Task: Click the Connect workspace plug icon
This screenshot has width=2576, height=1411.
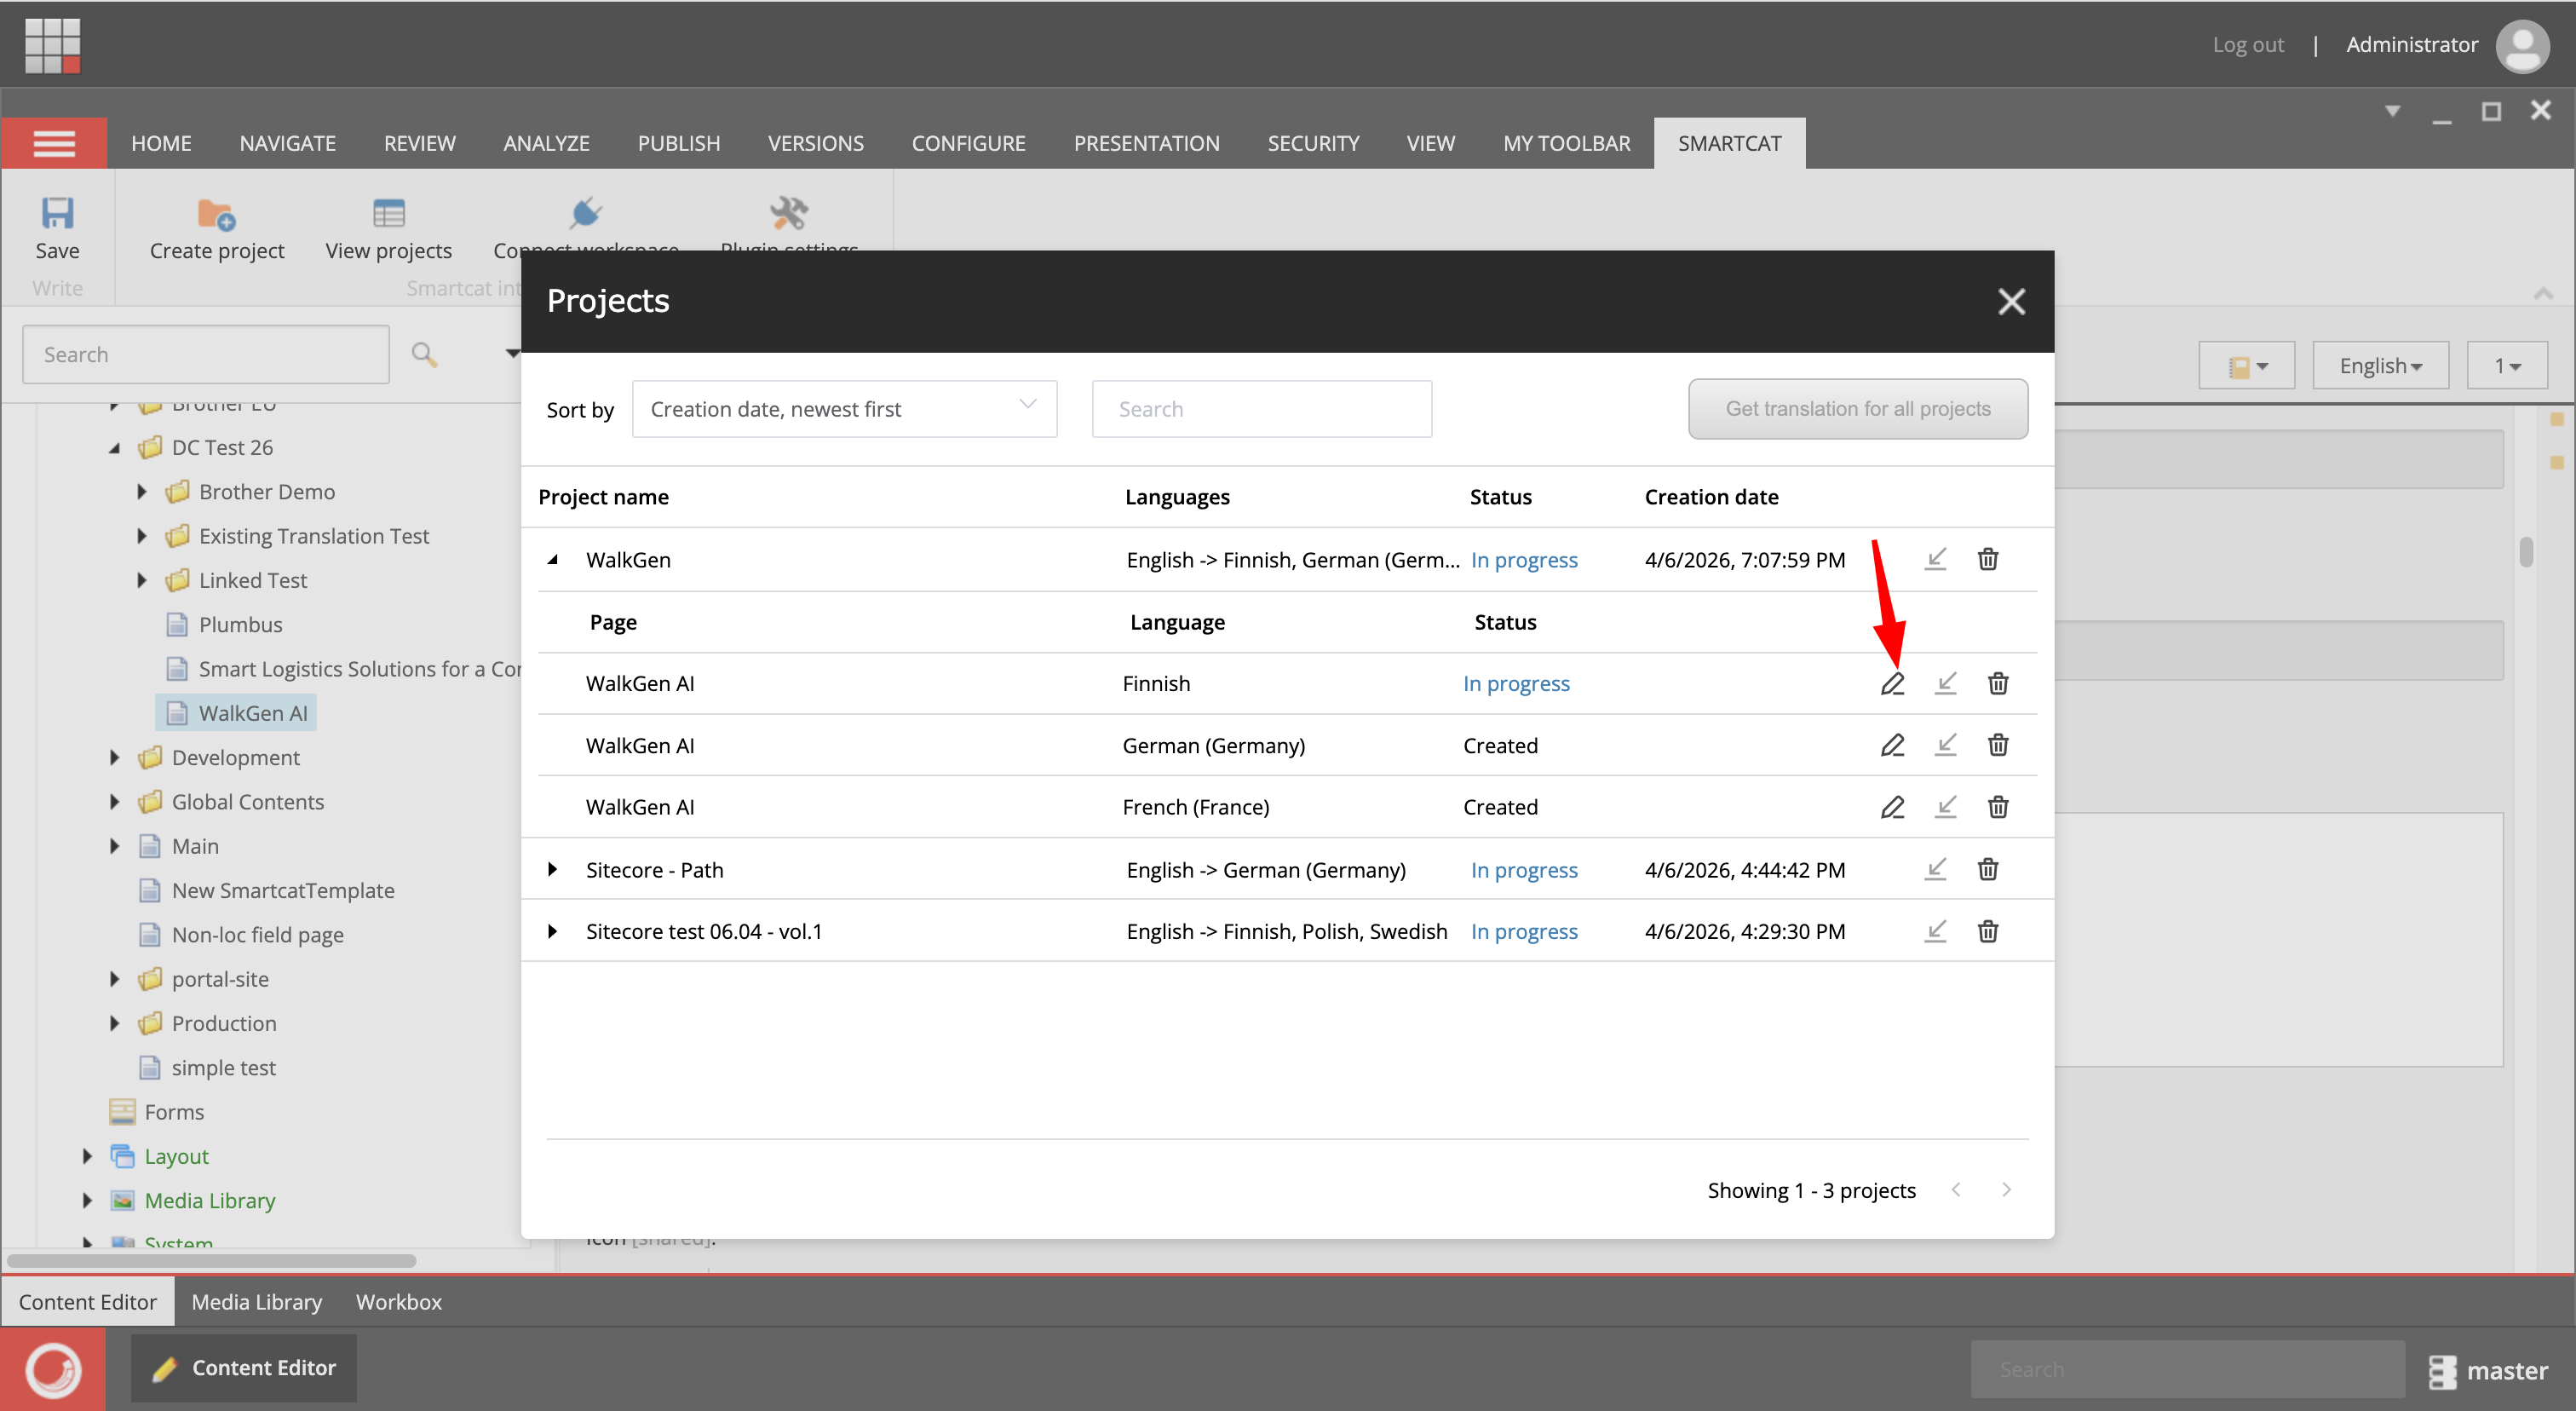Action: pyautogui.click(x=586, y=213)
